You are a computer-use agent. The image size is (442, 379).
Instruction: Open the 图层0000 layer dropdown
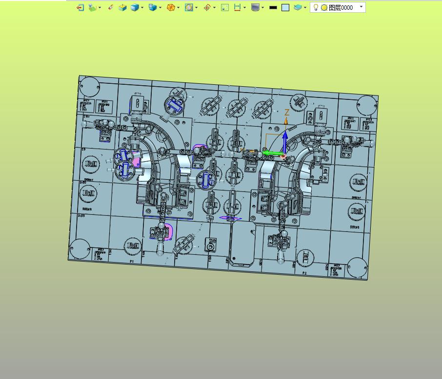[x=361, y=7]
